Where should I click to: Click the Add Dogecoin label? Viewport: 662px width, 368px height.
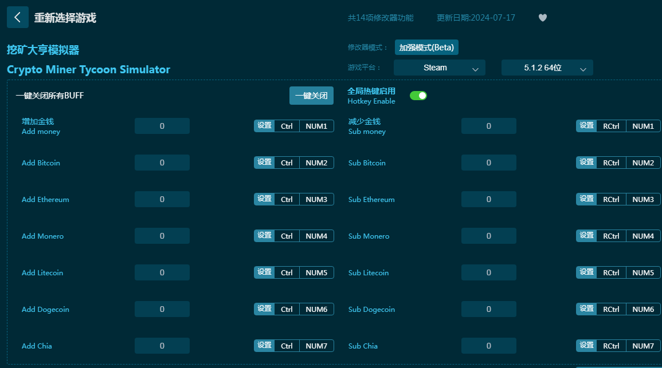46,310
